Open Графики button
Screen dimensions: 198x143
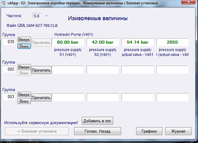click(149, 131)
